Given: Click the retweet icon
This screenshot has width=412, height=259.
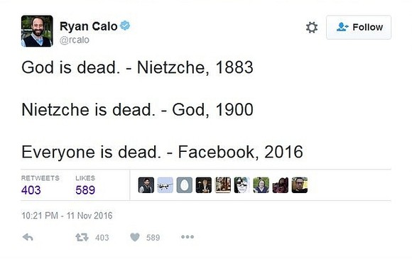Looking at the screenshot, I should 82,238.
